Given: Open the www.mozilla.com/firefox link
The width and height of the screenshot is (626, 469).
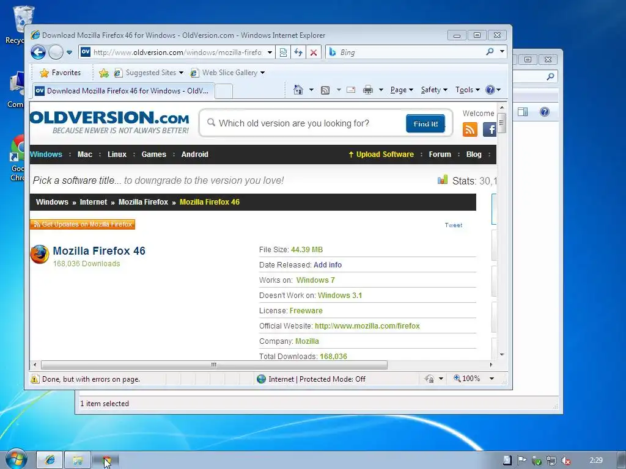Looking at the screenshot, I should pos(367,326).
